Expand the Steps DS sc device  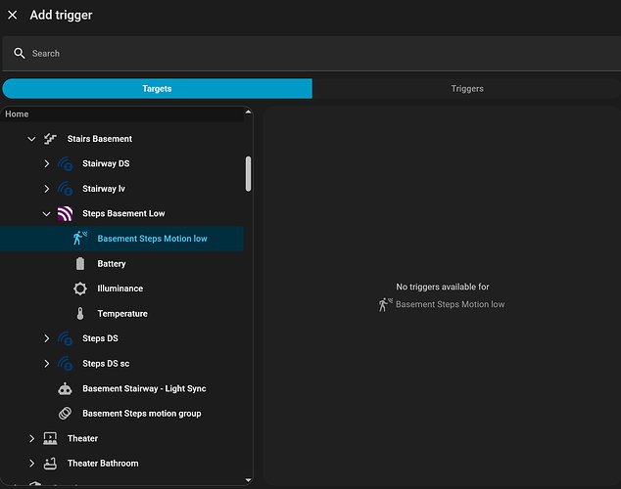(46, 364)
